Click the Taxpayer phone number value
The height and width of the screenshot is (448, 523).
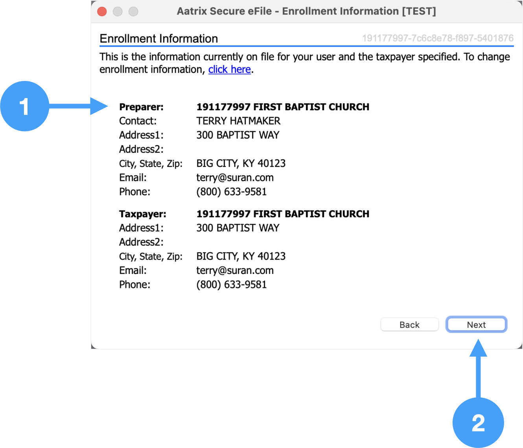coord(231,285)
